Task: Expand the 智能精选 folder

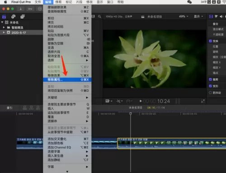Action: pos(4,28)
